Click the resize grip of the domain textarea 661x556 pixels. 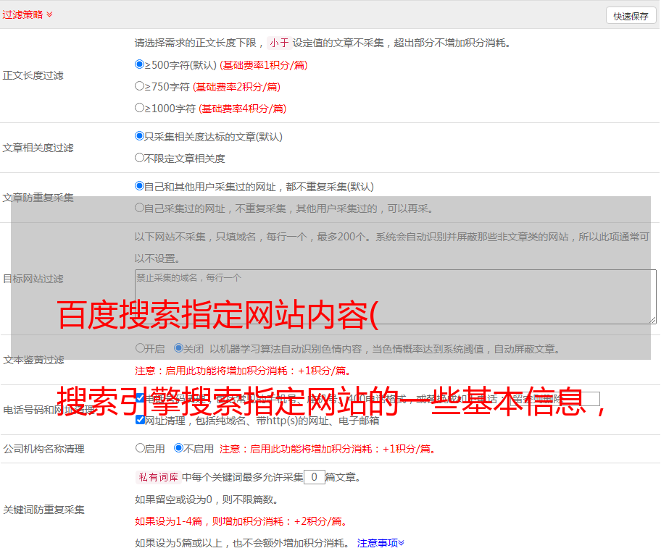(652, 320)
